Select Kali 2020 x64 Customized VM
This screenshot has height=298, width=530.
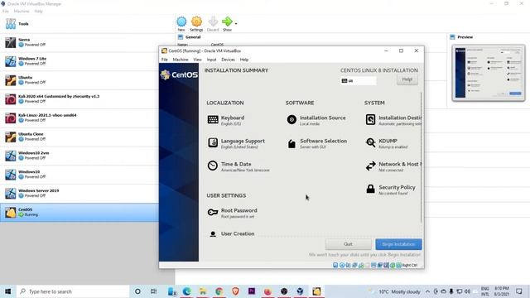click(79, 99)
